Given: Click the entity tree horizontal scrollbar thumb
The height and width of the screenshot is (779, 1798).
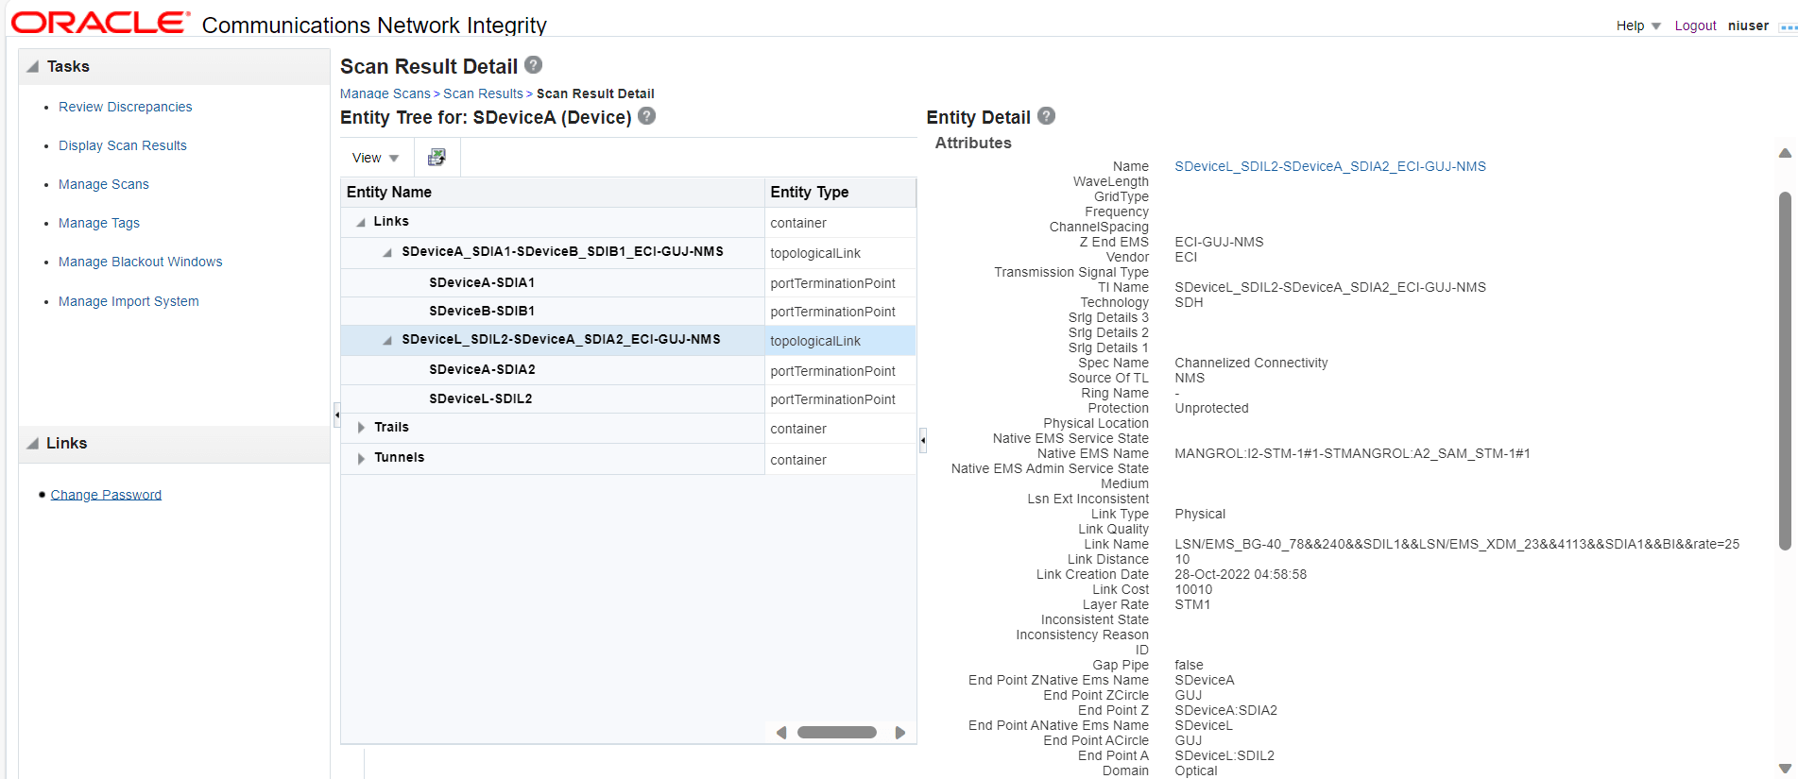Looking at the screenshot, I should click(836, 733).
